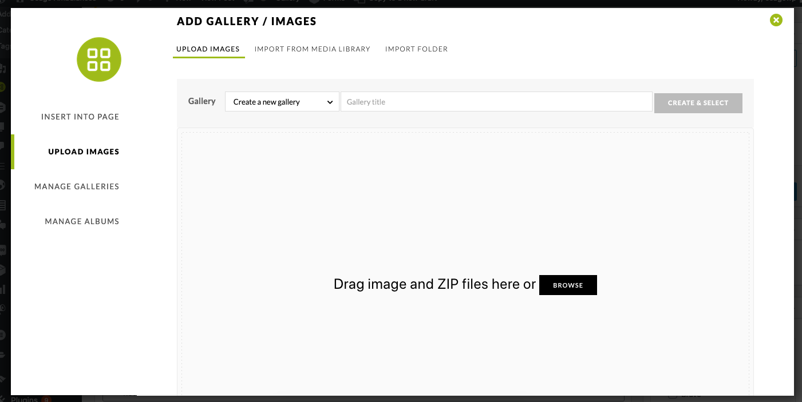Switch to Import From Media Library tab
The width and height of the screenshot is (802, 402).
click(x=313, y=49)
